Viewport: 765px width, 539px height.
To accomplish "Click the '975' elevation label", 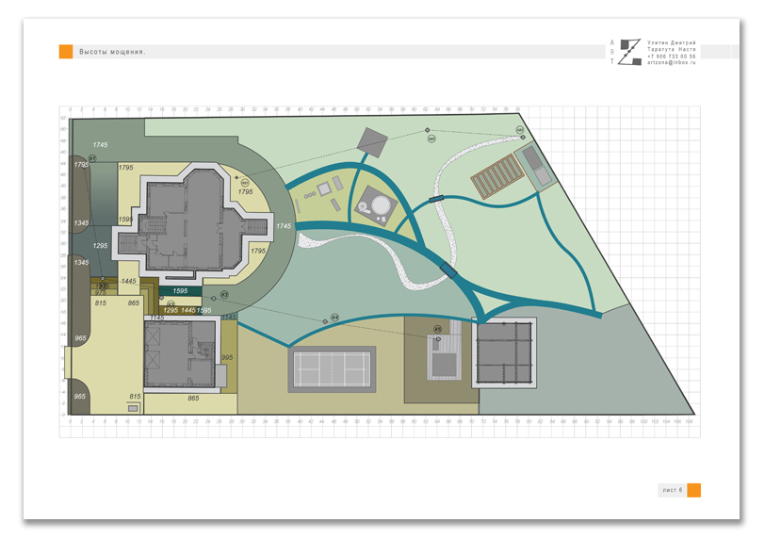I will pyautogui.click(x=101, y=293).
